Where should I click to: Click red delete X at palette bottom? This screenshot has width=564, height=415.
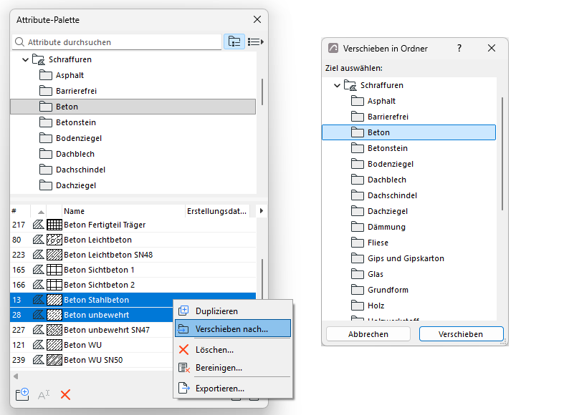point(65,395)
